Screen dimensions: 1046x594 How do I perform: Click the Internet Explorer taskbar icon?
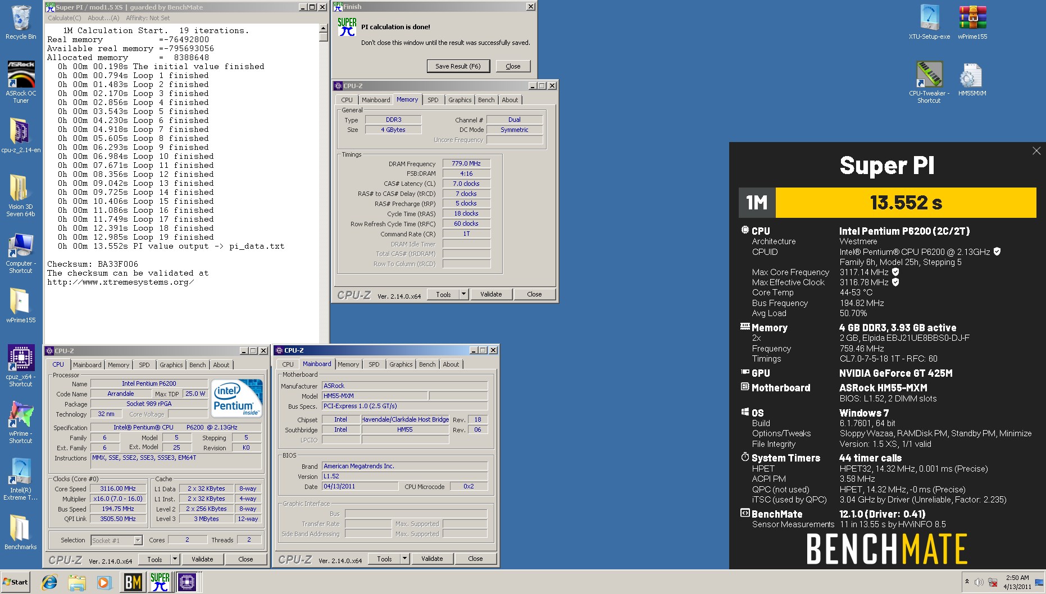pyautogui.click(x=49, y=582)
